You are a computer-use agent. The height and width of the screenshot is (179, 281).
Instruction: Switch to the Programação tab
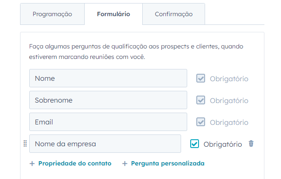click(x=52, y=14)
